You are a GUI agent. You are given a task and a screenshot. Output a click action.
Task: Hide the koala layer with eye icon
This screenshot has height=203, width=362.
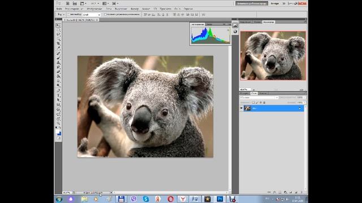point(242,108)
